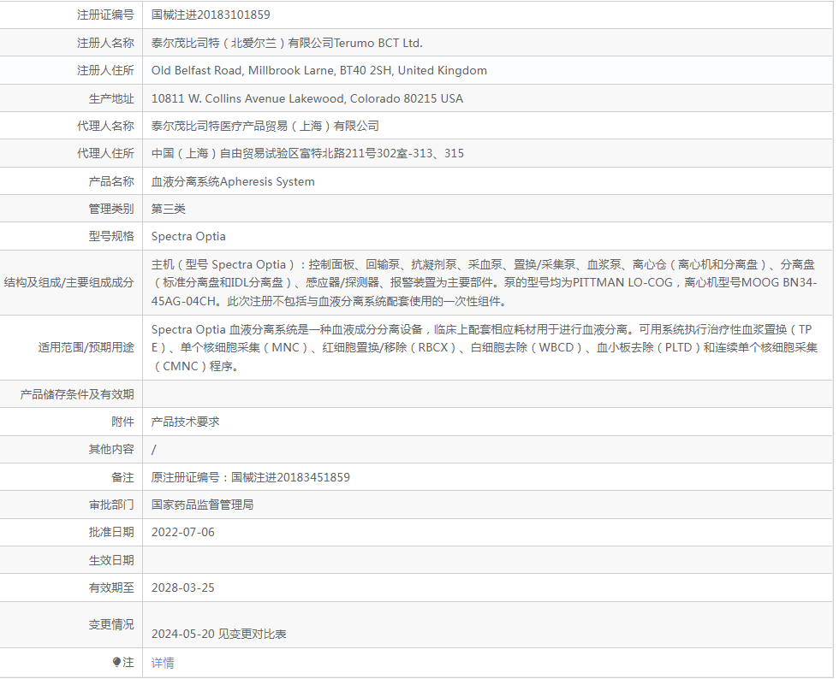This screenshot has height=679, width=839.
Task: Click the 管理类别 label
Action: pos(111,209)
